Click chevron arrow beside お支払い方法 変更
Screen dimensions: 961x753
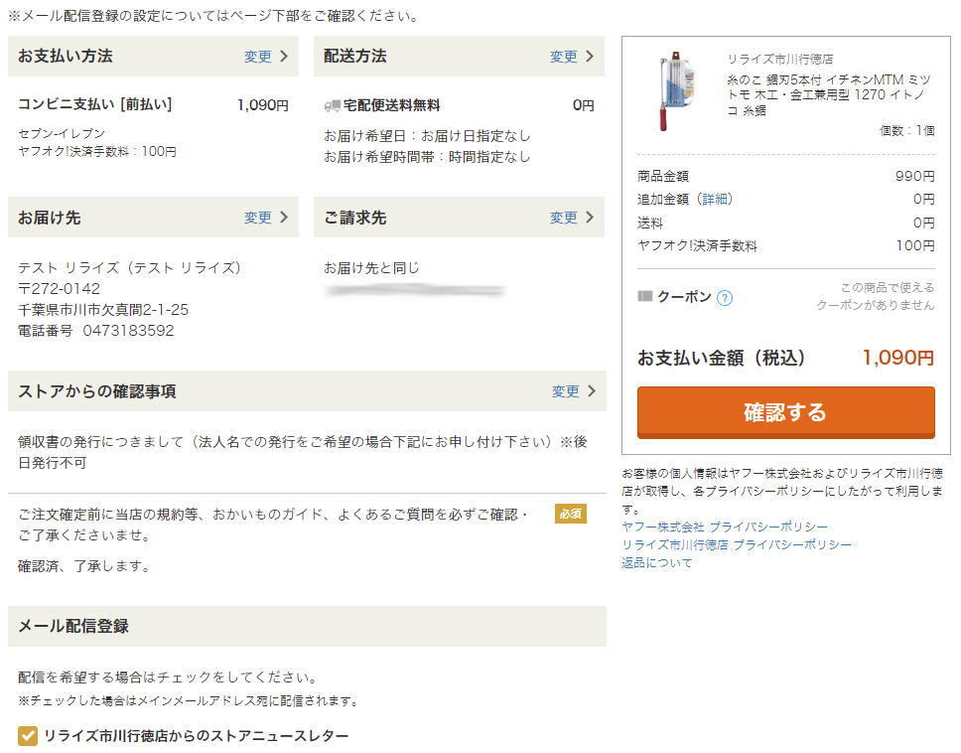[x=284, y=57]
